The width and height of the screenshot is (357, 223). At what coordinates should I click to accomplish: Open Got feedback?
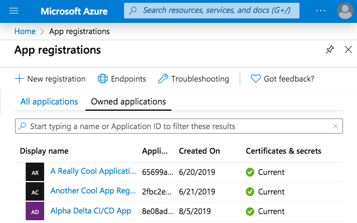point(282,79)
